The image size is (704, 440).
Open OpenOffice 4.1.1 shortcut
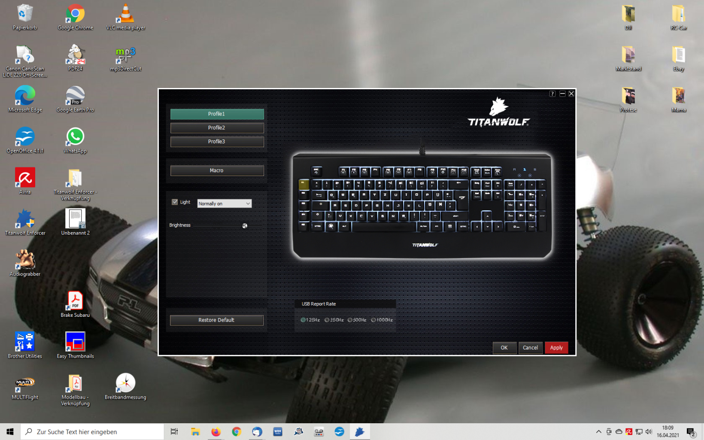[x=25, y=140]
